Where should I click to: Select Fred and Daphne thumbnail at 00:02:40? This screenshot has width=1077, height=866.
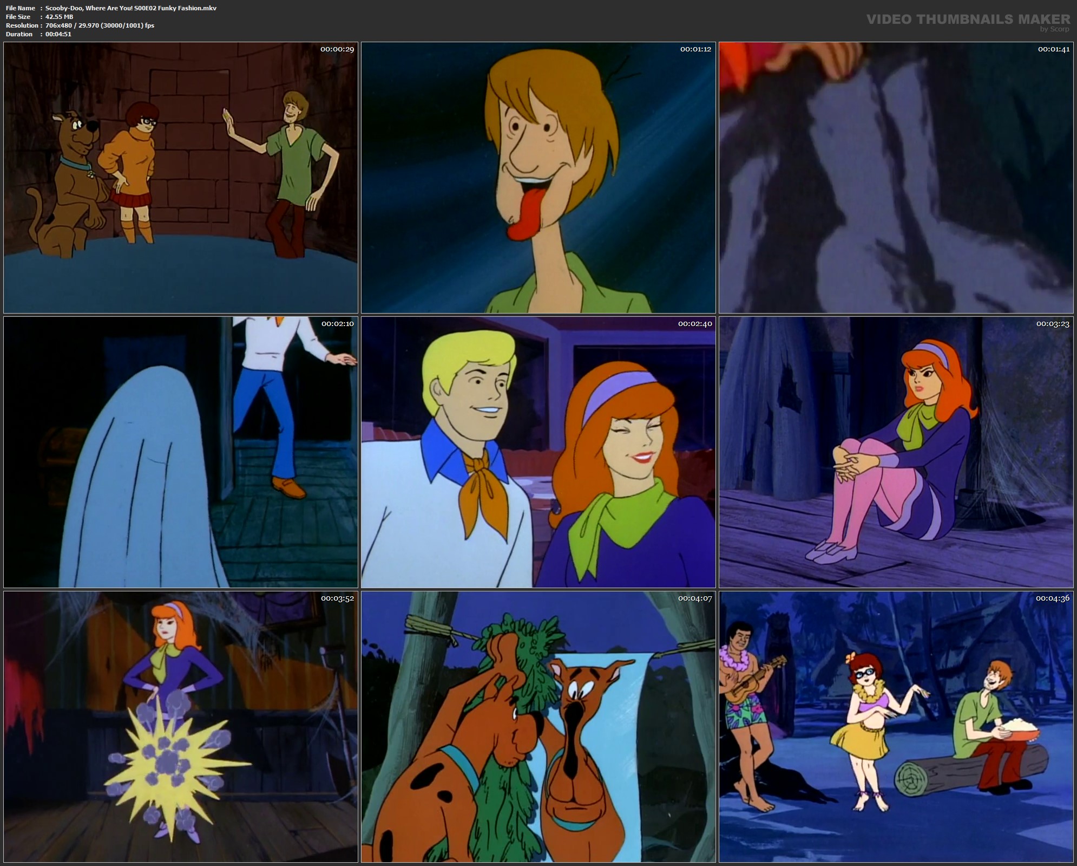click(x=538, y=452)
